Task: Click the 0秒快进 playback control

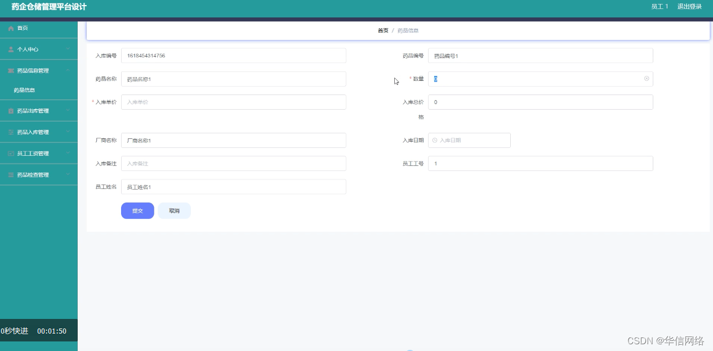Action: coord(15,331)
